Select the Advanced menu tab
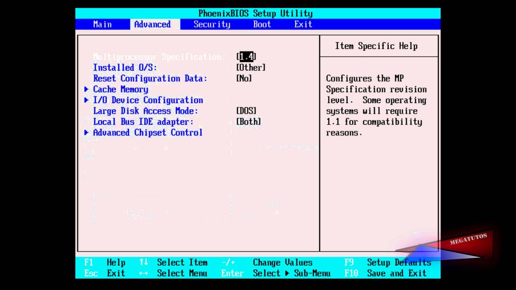516x290 pixels. 152,25
